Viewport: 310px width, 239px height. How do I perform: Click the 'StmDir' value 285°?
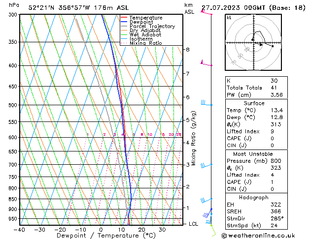coord(277,218)
